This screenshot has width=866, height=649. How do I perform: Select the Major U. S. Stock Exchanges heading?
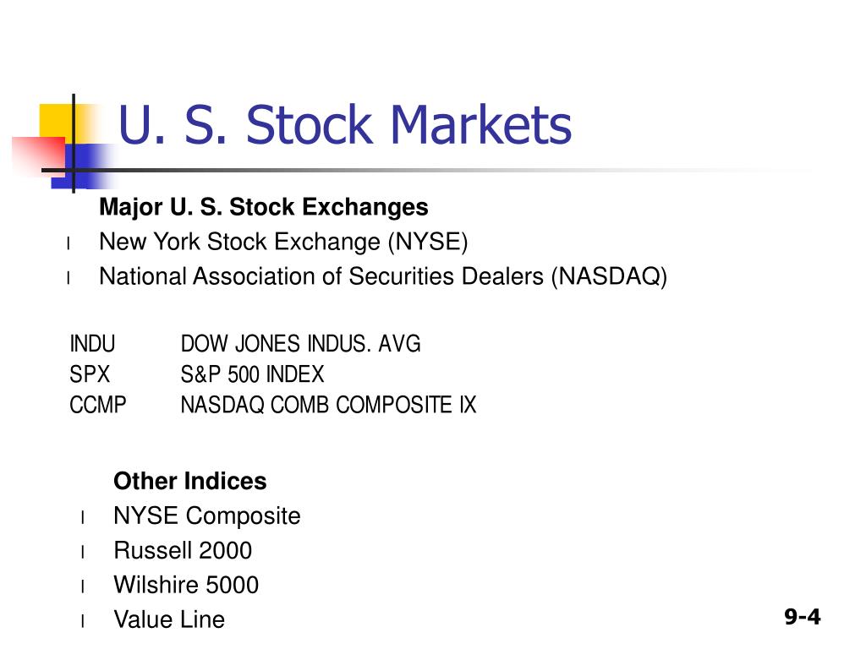(264, 208)
